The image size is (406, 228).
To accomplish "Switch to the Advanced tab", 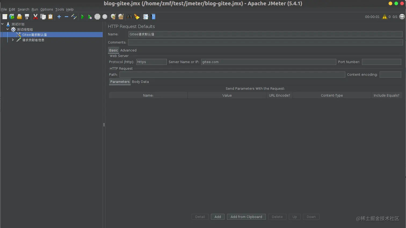I will tap(128, 50).
